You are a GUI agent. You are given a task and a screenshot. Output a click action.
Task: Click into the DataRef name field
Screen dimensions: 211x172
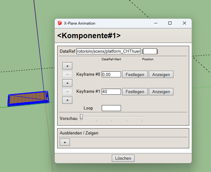[x=108, y=51]
